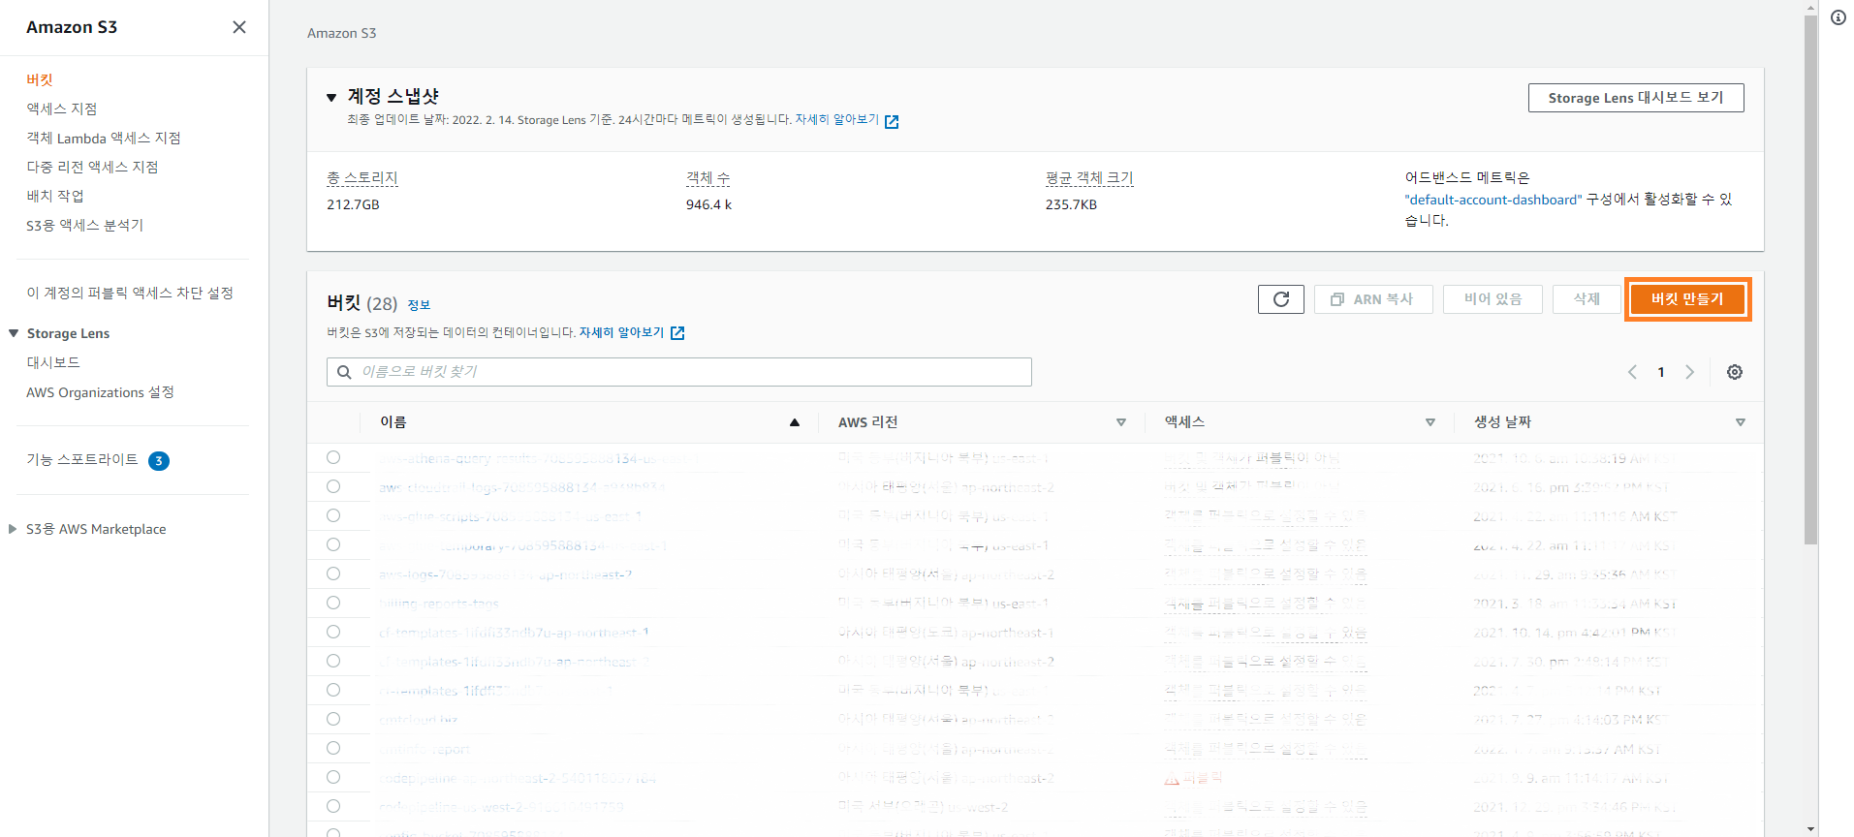
Task: Collapse the 계정 스냅샷 section
Action: click(x=331, y=97)
